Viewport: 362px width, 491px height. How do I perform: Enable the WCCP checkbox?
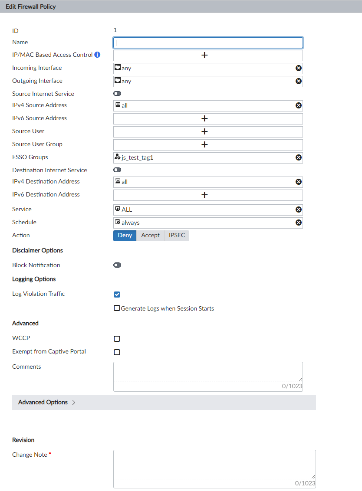click(x=117, y=339)
